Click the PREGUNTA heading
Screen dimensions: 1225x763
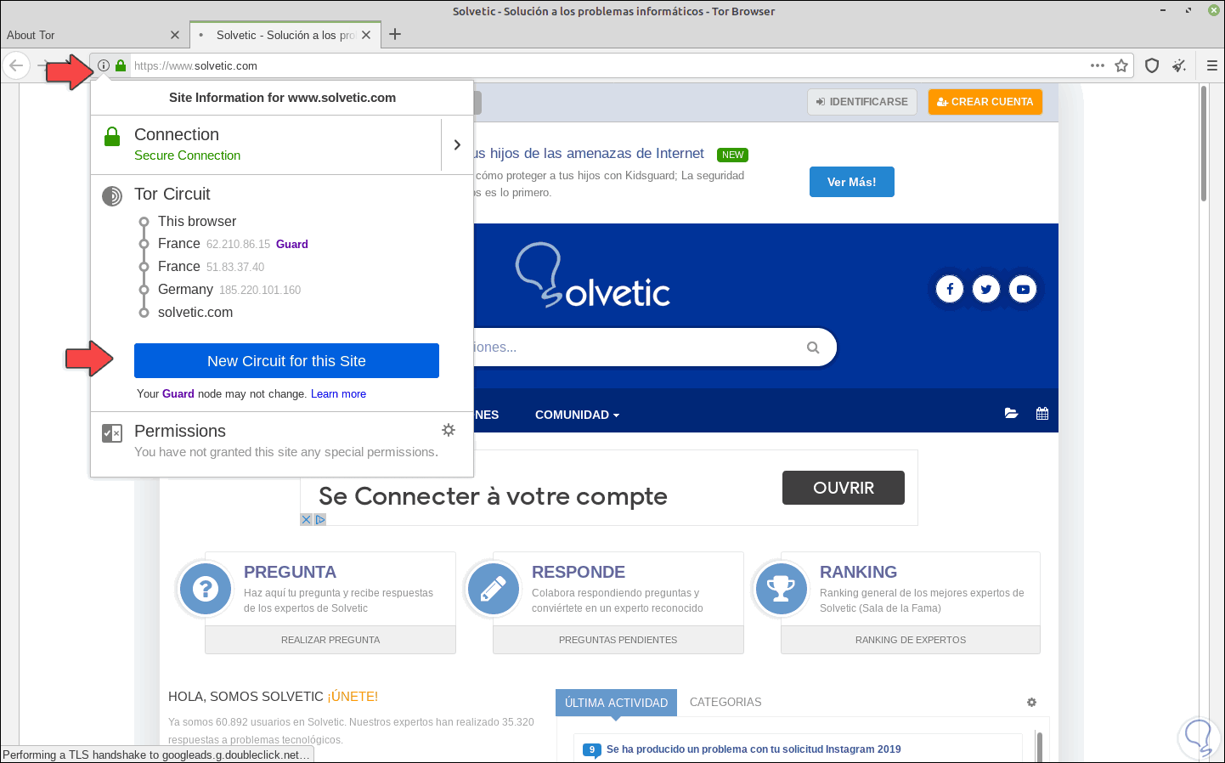[290, 572]
